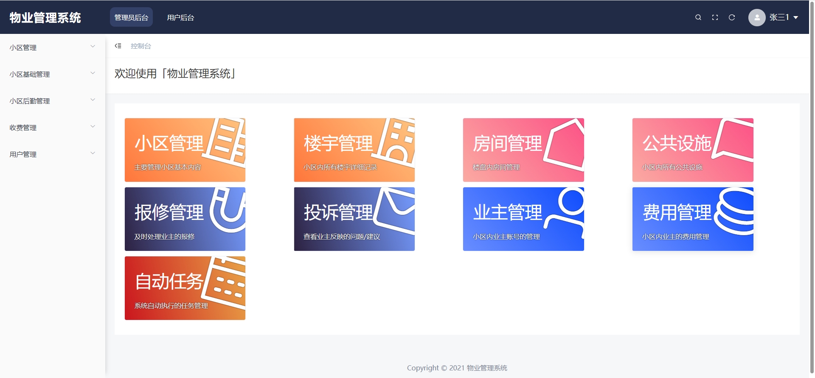Screen dimensions: 815x378
Task: Expand the 小区基础管理 sidebar menu
Action: 53,74
